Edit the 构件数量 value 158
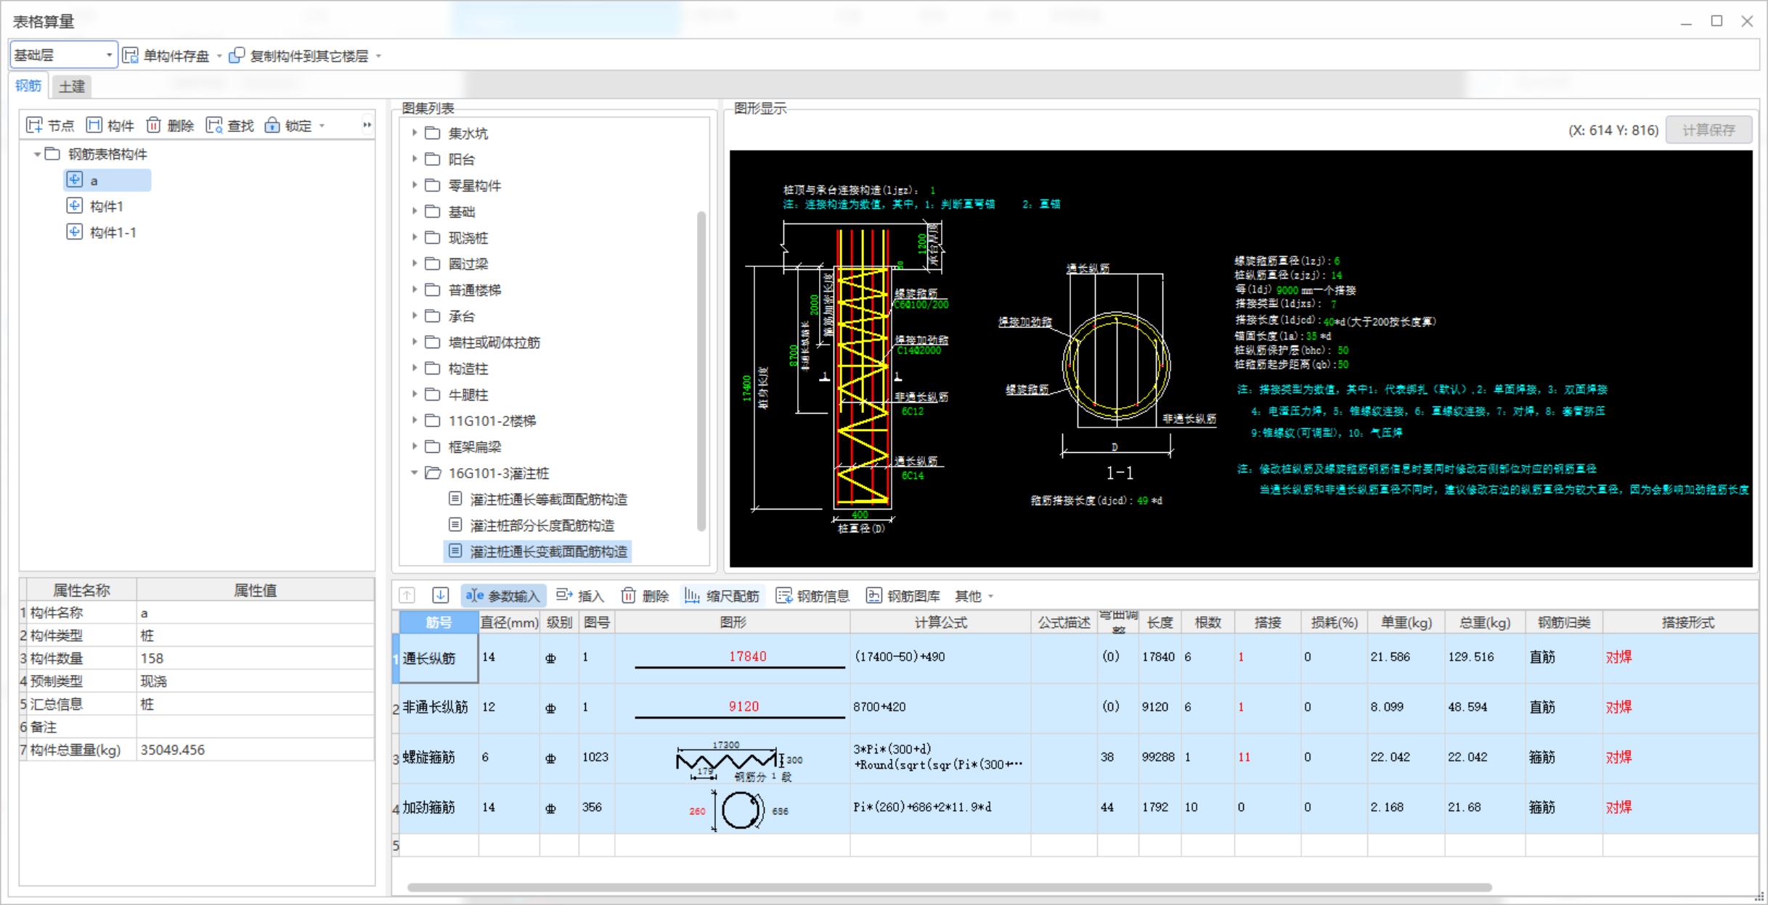The image size is (1768, 905). coord(255,658)
